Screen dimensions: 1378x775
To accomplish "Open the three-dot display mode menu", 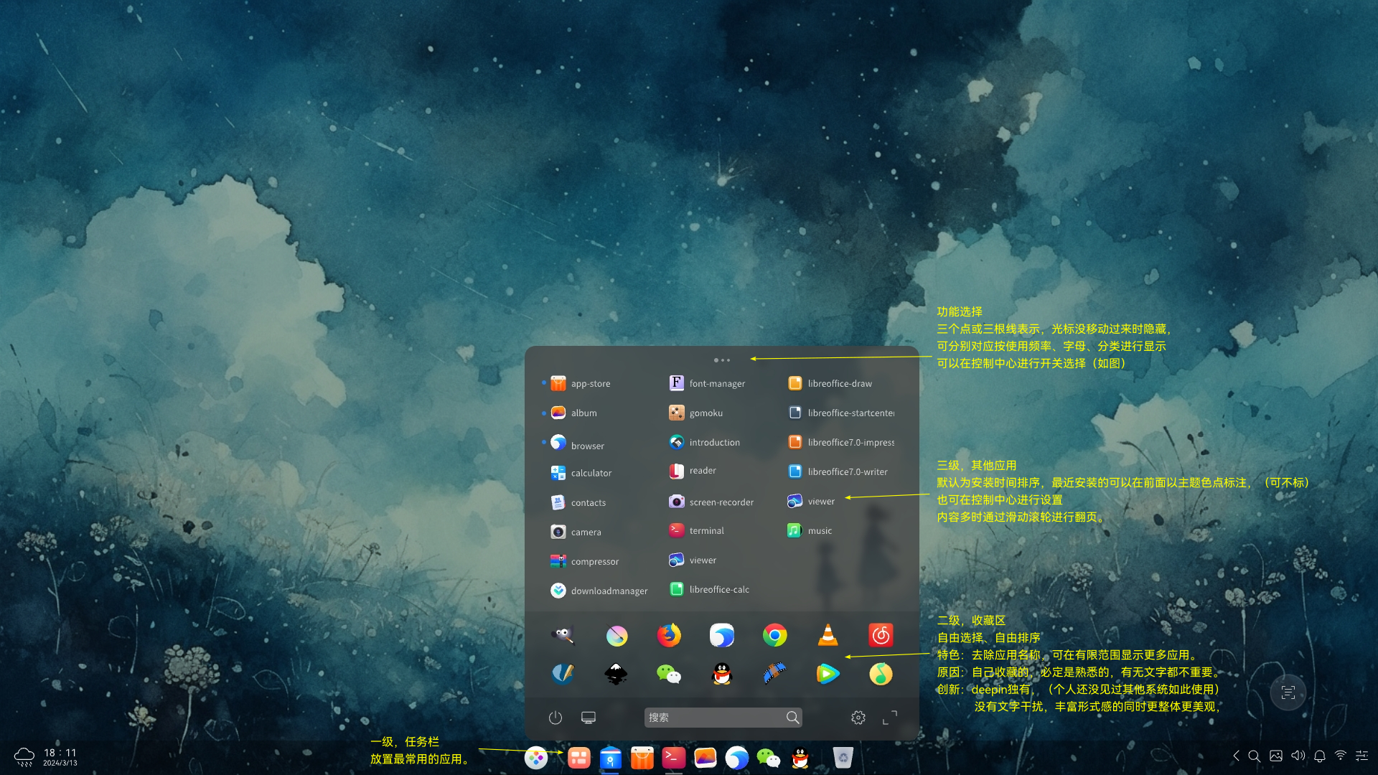I will point(722,360).
